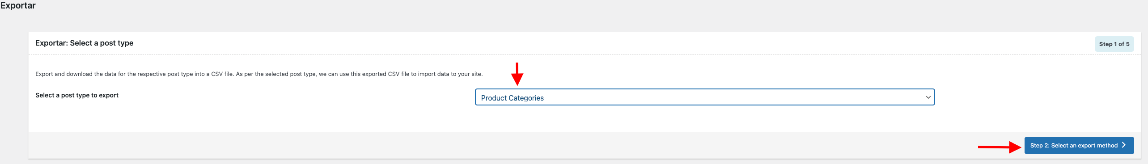The image size is (1148, 164).
Task: Click the Exportar page title
Action: click(18, 5)
